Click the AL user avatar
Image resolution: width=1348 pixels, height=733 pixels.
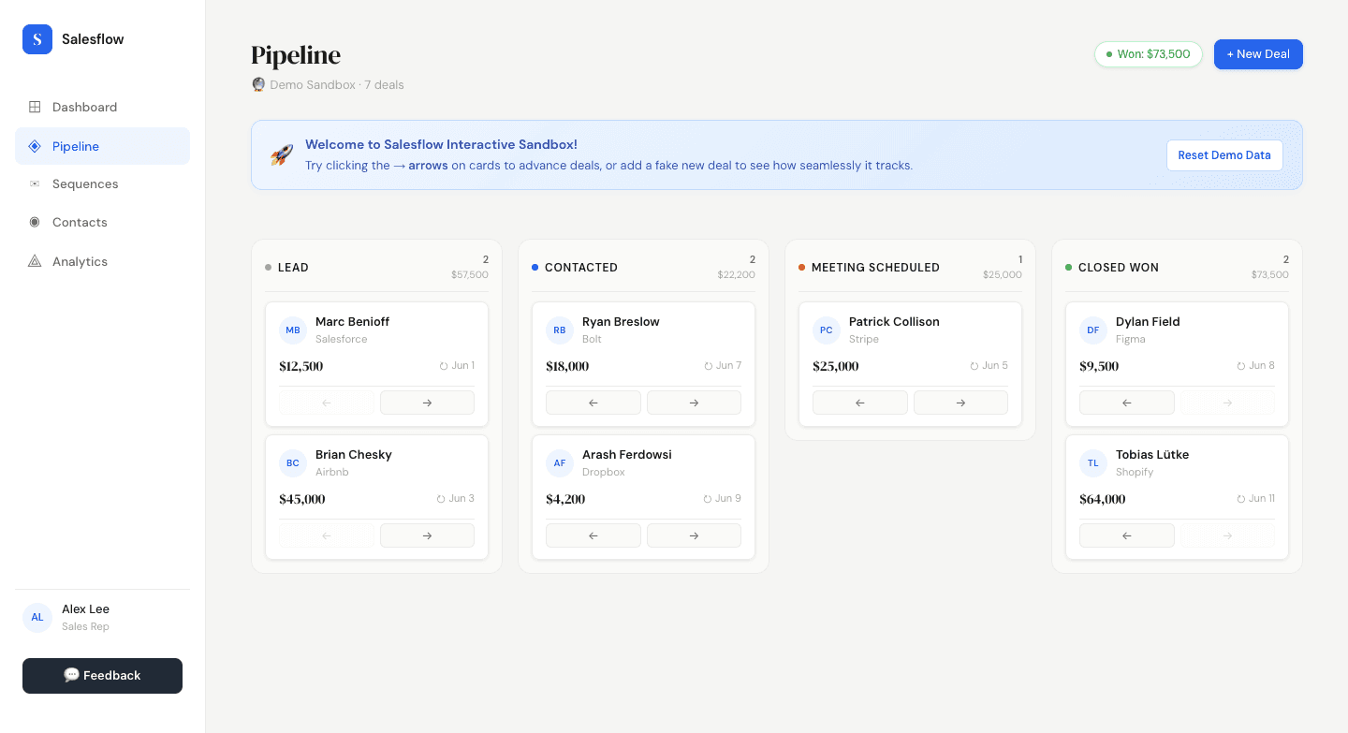click(x=37, y=618)
